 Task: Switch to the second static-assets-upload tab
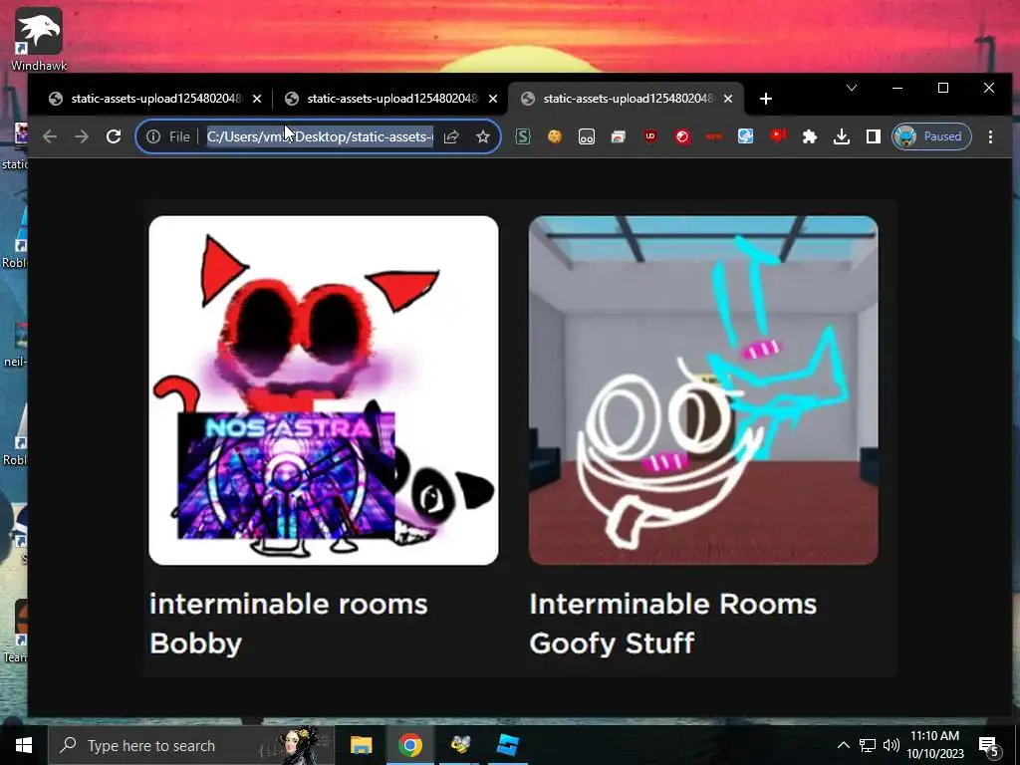(x=390, y=99)
